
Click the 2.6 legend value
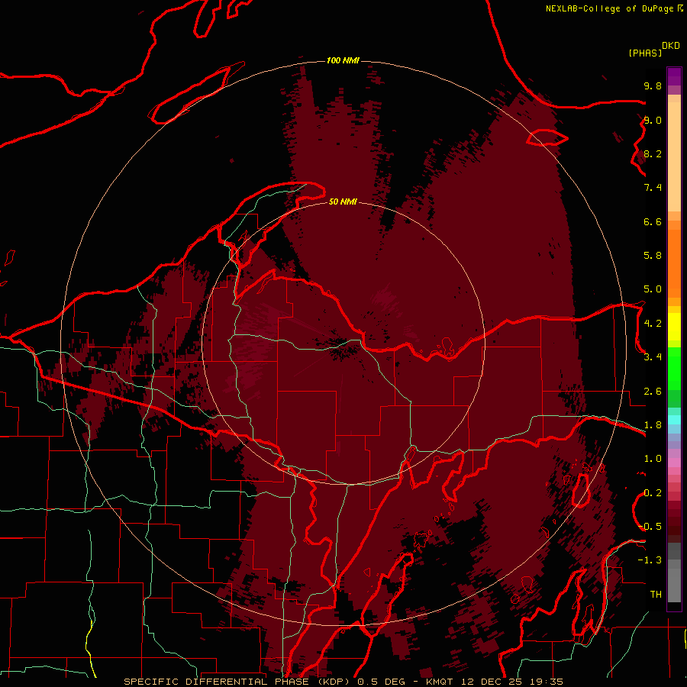coord(653,392)
